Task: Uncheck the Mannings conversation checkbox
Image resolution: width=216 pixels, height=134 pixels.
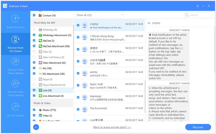Action: point(78,97)
